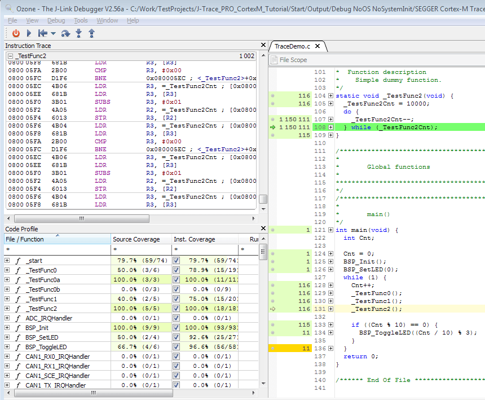
Task: Click the Step Into down-arrow icon
Action: [x=79, y=33]
